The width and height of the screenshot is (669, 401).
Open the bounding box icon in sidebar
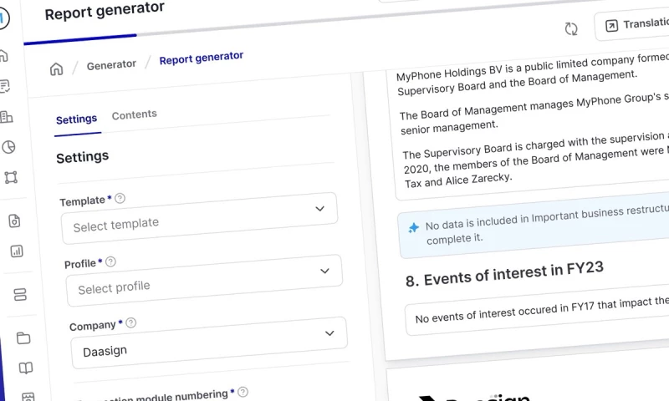coord(11,177)
